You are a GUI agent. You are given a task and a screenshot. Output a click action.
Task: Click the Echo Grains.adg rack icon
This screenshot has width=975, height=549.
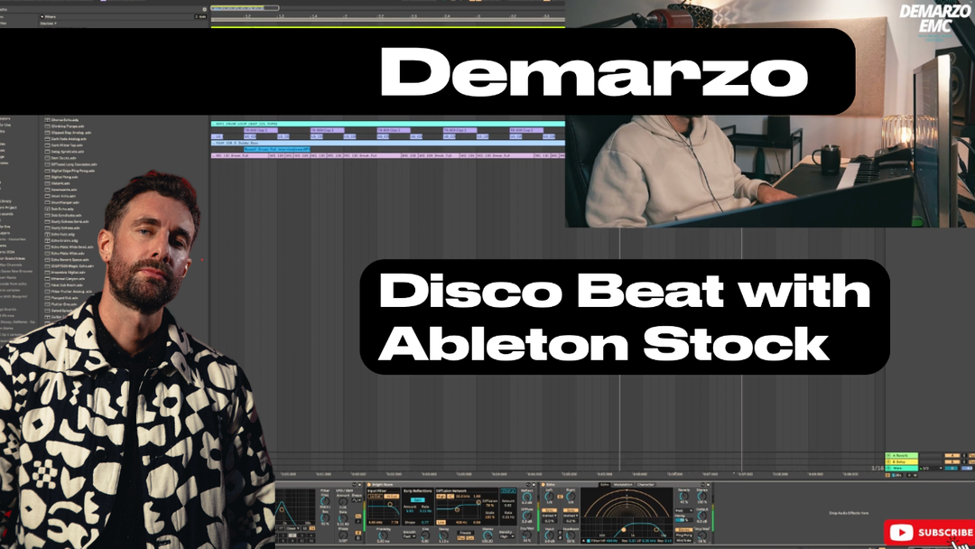tap(48, 240)
